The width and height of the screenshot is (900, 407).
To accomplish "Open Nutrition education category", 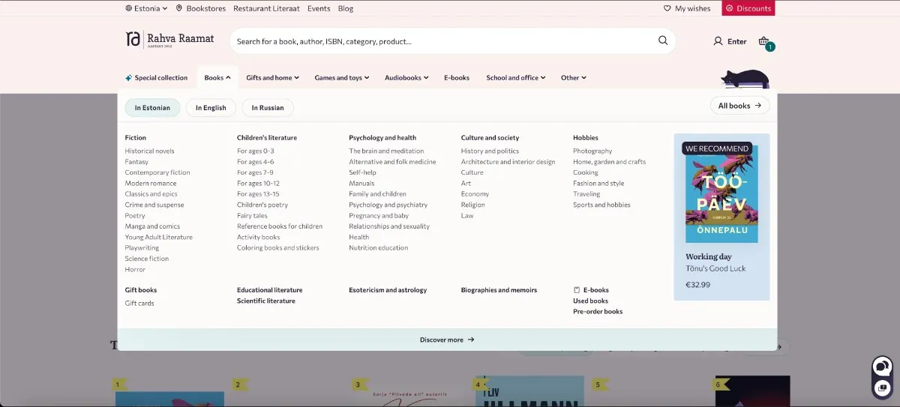I will [x=379, y=247].
